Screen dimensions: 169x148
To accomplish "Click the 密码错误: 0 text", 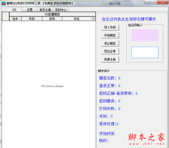I will click(110, 101).
